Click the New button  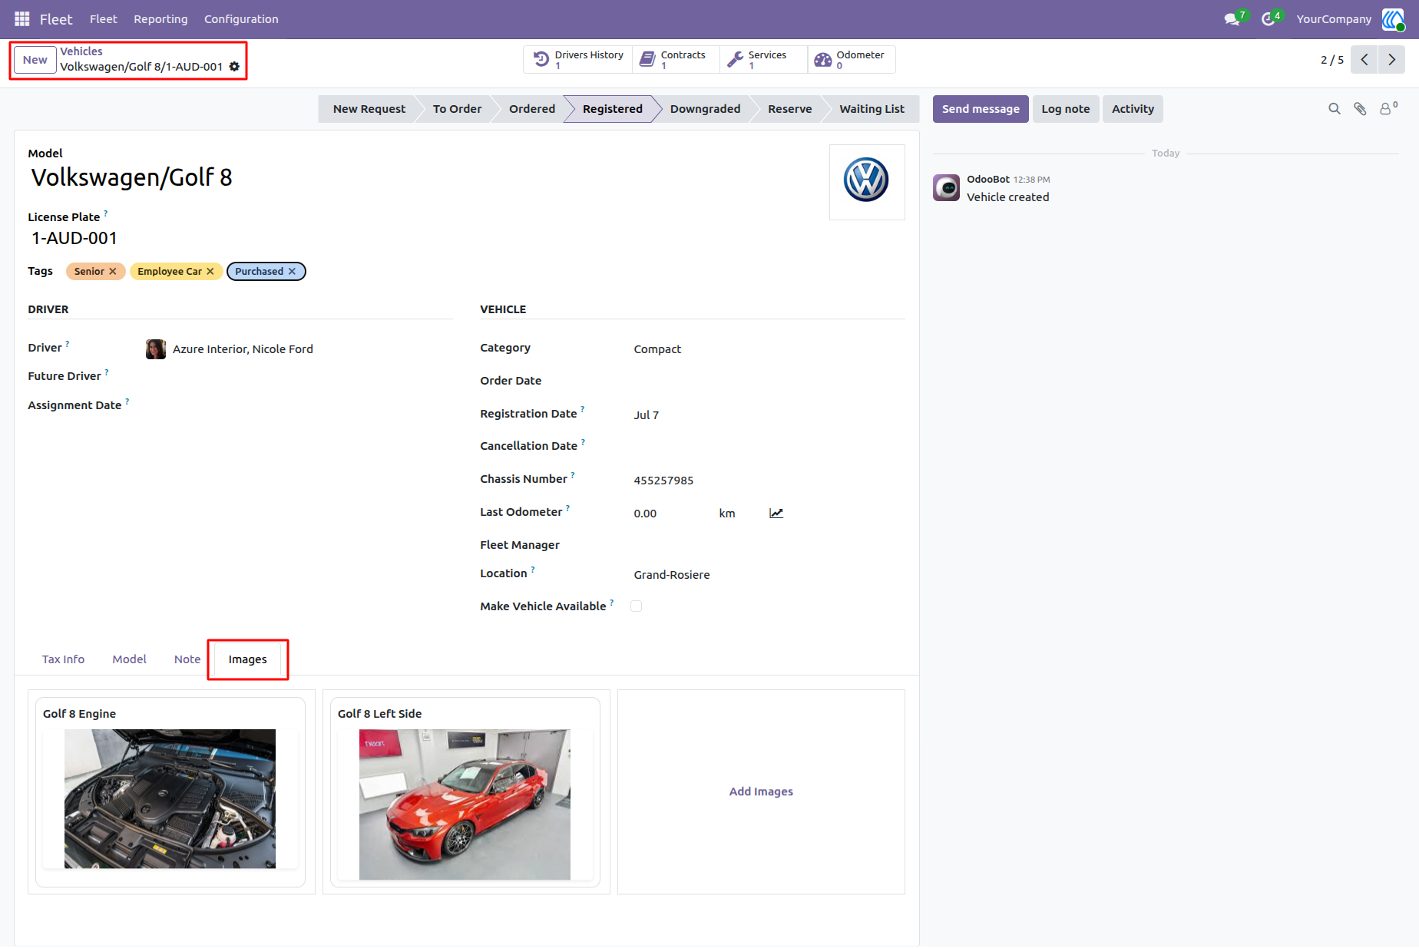pos(35,60)
